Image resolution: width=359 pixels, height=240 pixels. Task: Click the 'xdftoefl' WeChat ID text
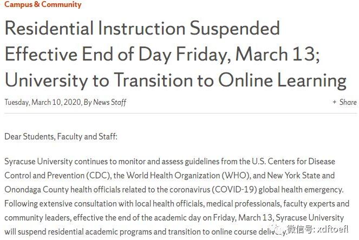tap(337, 230)
